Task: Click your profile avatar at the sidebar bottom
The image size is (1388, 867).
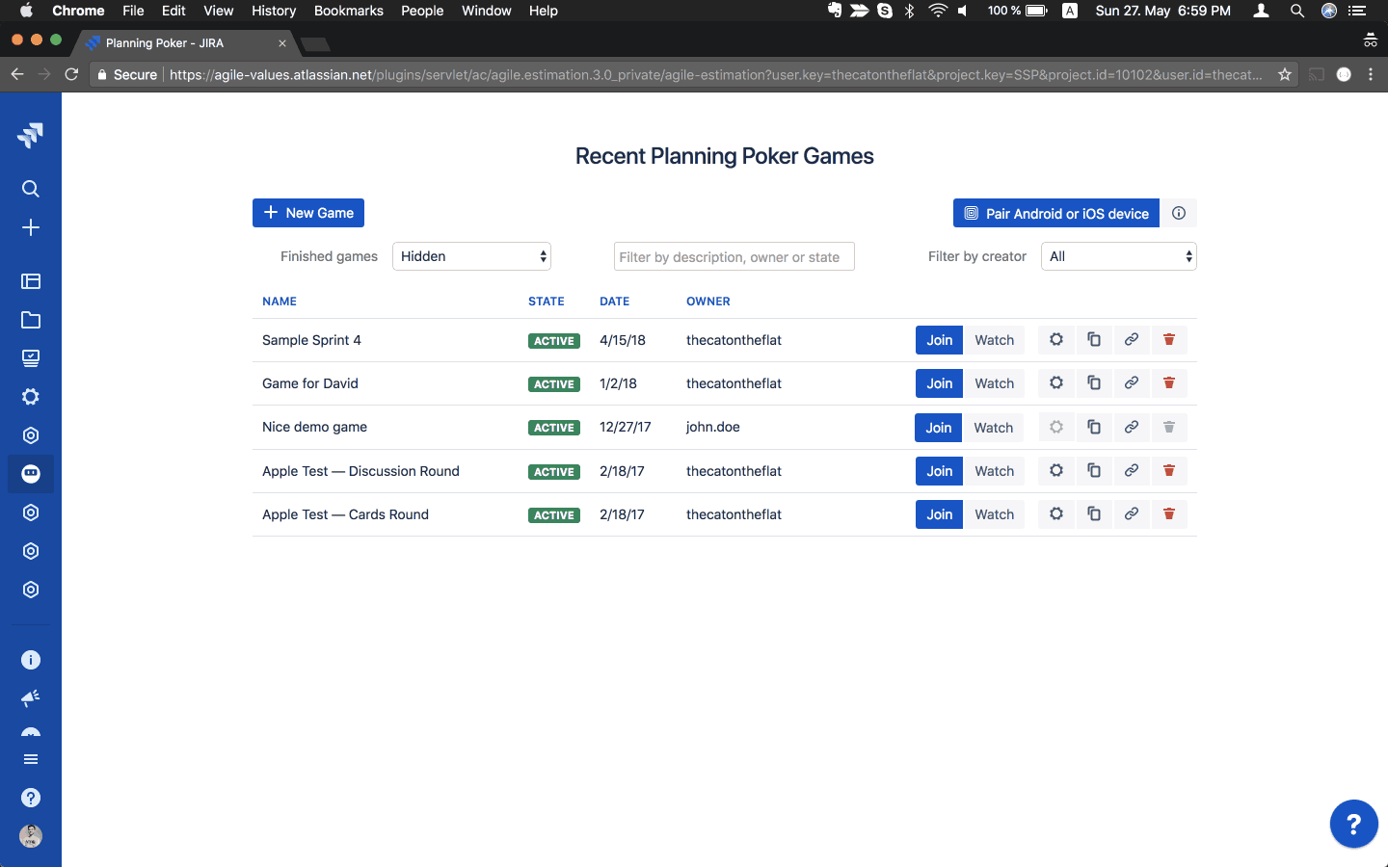Action: [30, 836]
